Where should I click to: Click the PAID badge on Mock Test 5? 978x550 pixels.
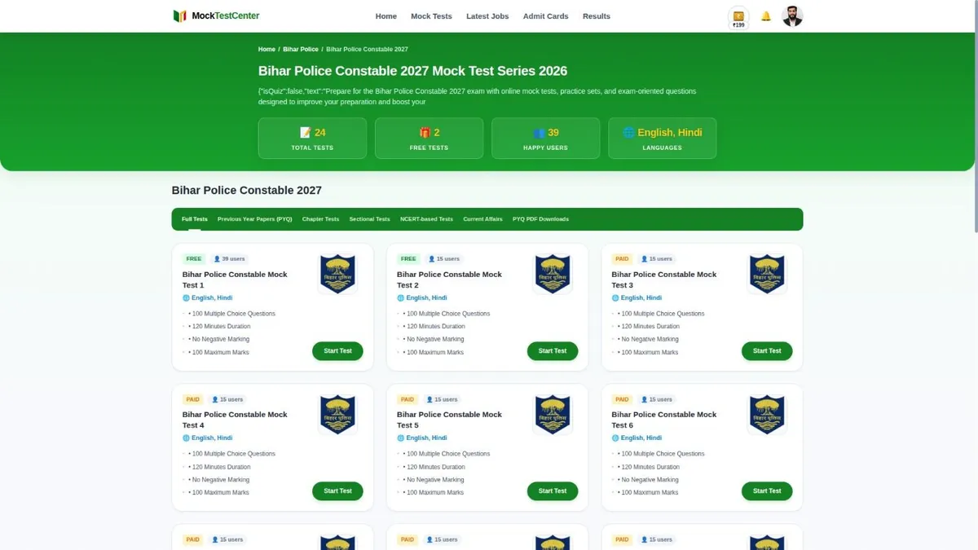point(407,399)
